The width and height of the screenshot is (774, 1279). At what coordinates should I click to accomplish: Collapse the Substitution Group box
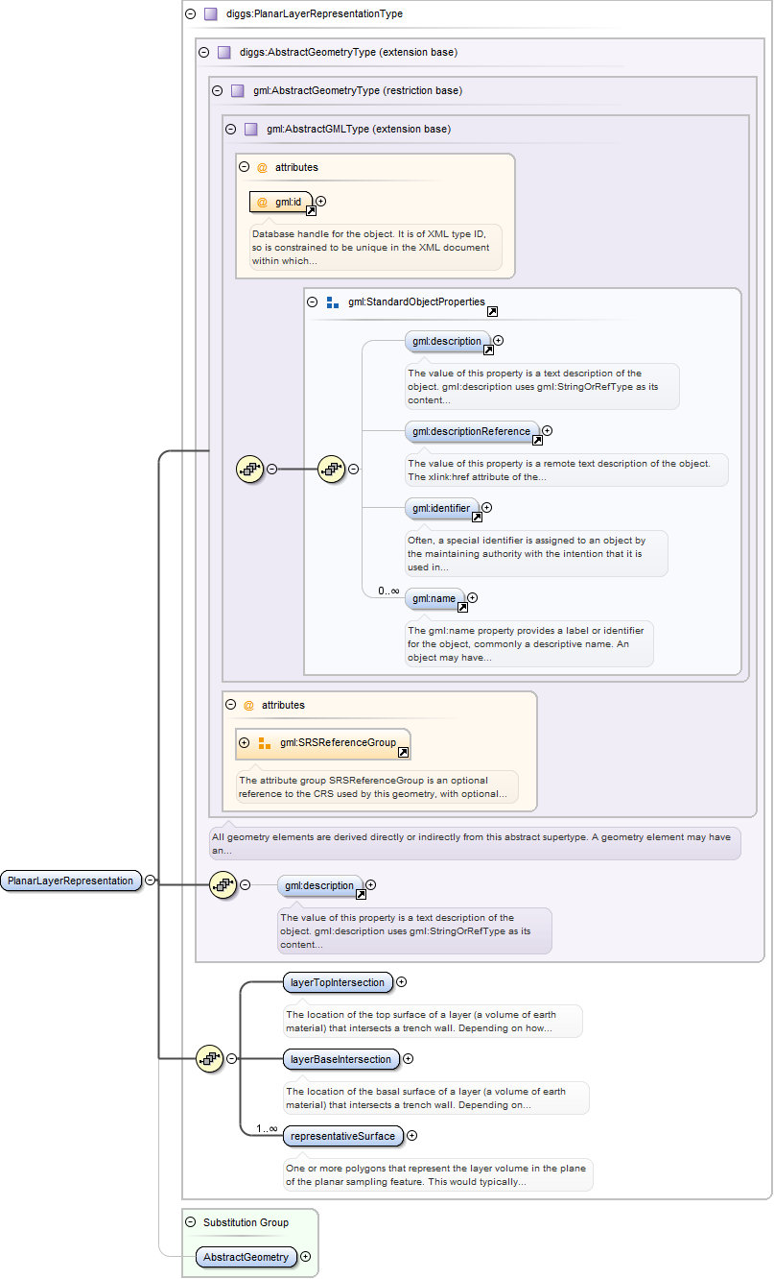point(190,1222)
